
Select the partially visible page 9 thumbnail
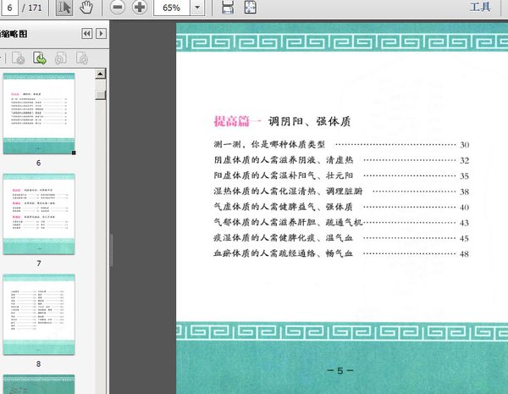[39, 385]
